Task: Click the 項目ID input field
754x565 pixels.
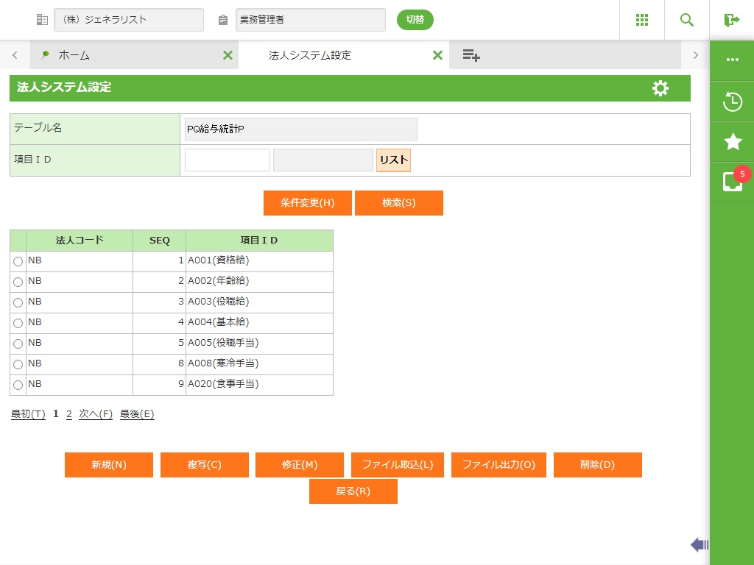Action: pos(228,160)
